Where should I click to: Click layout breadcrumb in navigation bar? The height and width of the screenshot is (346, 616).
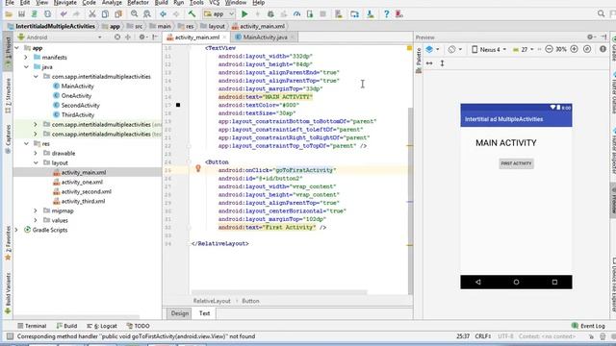click(213, 26)
